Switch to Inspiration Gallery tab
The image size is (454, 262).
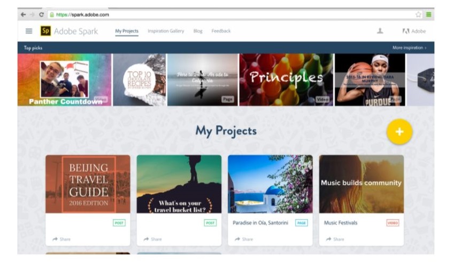point(166,31)
